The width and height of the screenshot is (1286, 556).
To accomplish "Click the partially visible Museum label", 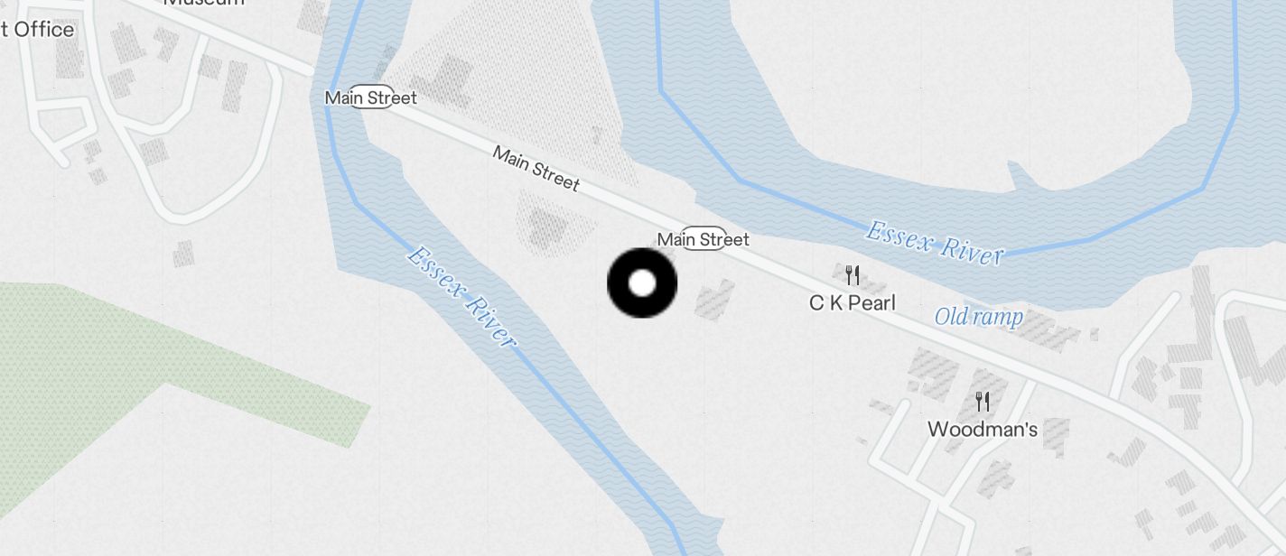I will tap(204, 3).
